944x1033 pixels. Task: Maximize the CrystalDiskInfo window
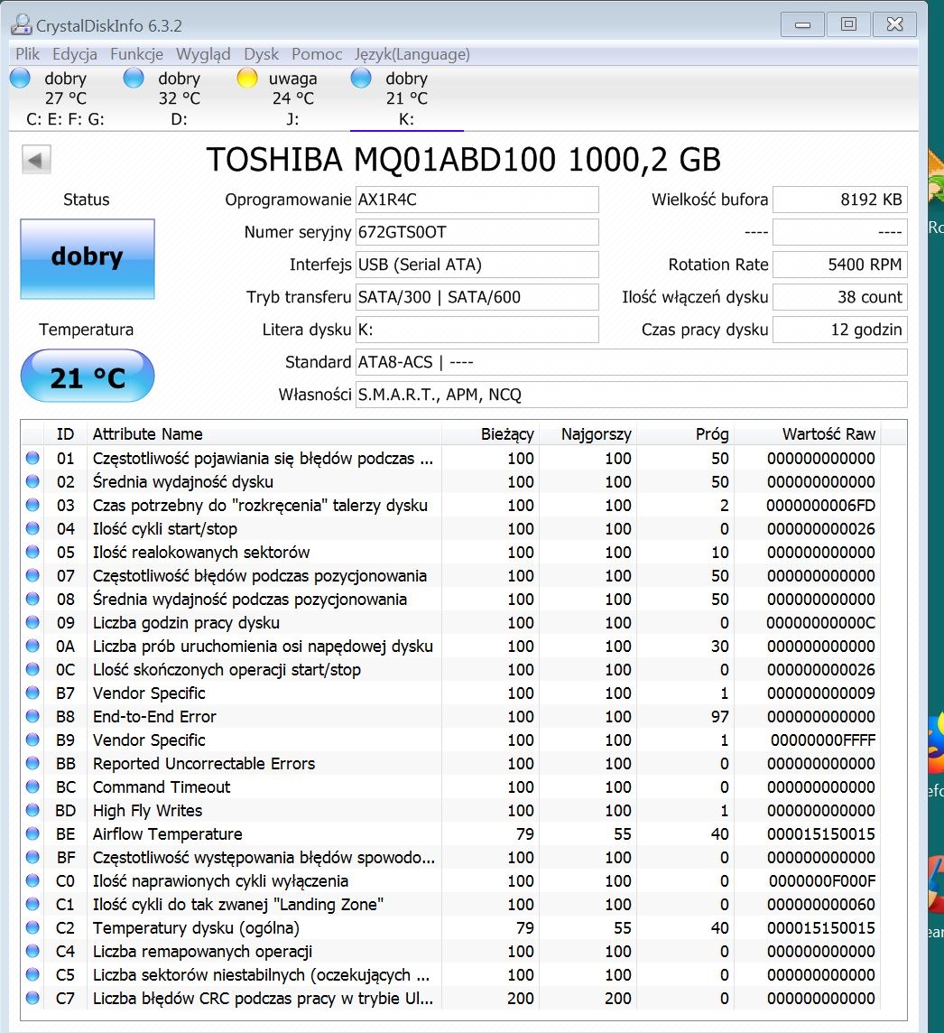point(848,24)
